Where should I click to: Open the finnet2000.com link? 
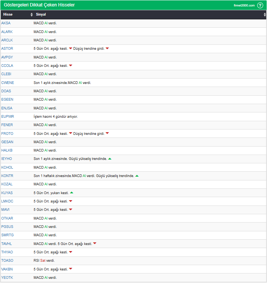244,5
